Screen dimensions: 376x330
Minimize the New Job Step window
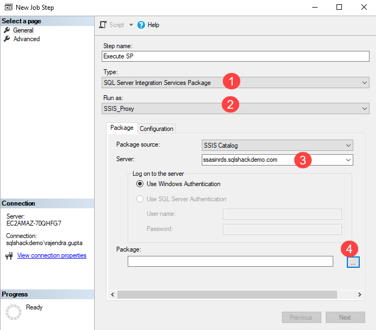(x=315, y=7)
